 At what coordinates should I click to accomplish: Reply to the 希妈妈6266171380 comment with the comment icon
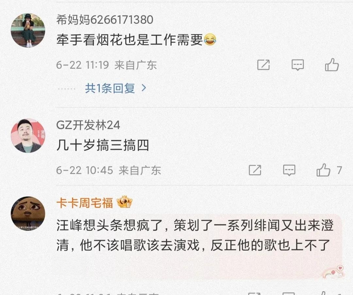[x=298, y=65]
